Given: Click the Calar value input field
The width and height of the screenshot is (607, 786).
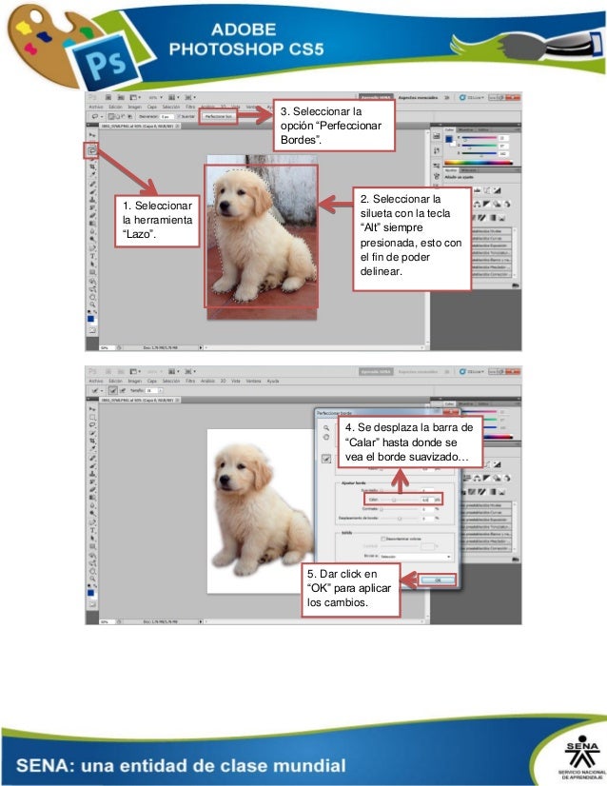Looking at the screenshot, I should pos(427,500).
